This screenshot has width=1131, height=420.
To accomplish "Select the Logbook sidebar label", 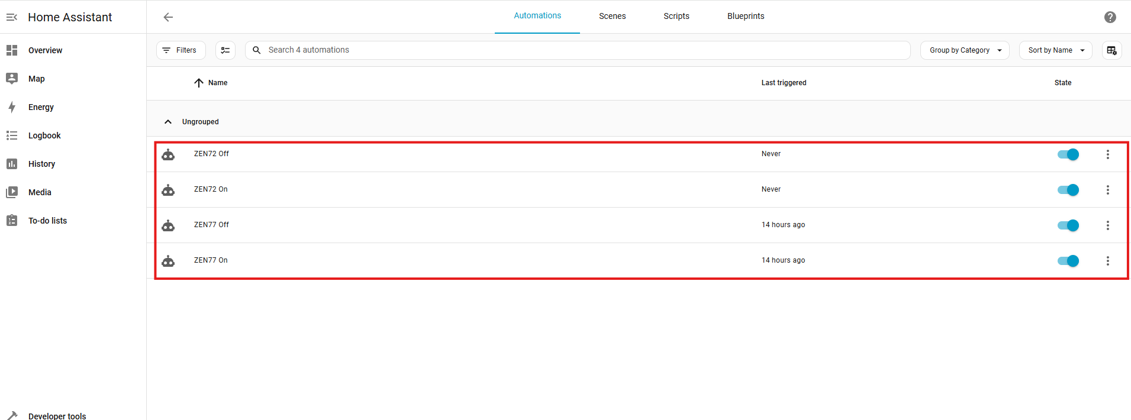I will (44, 135).
